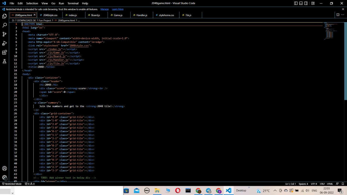Switch to the index.js tab
The width and height of the screenshot is (347, 195).
tap(74, 15)
